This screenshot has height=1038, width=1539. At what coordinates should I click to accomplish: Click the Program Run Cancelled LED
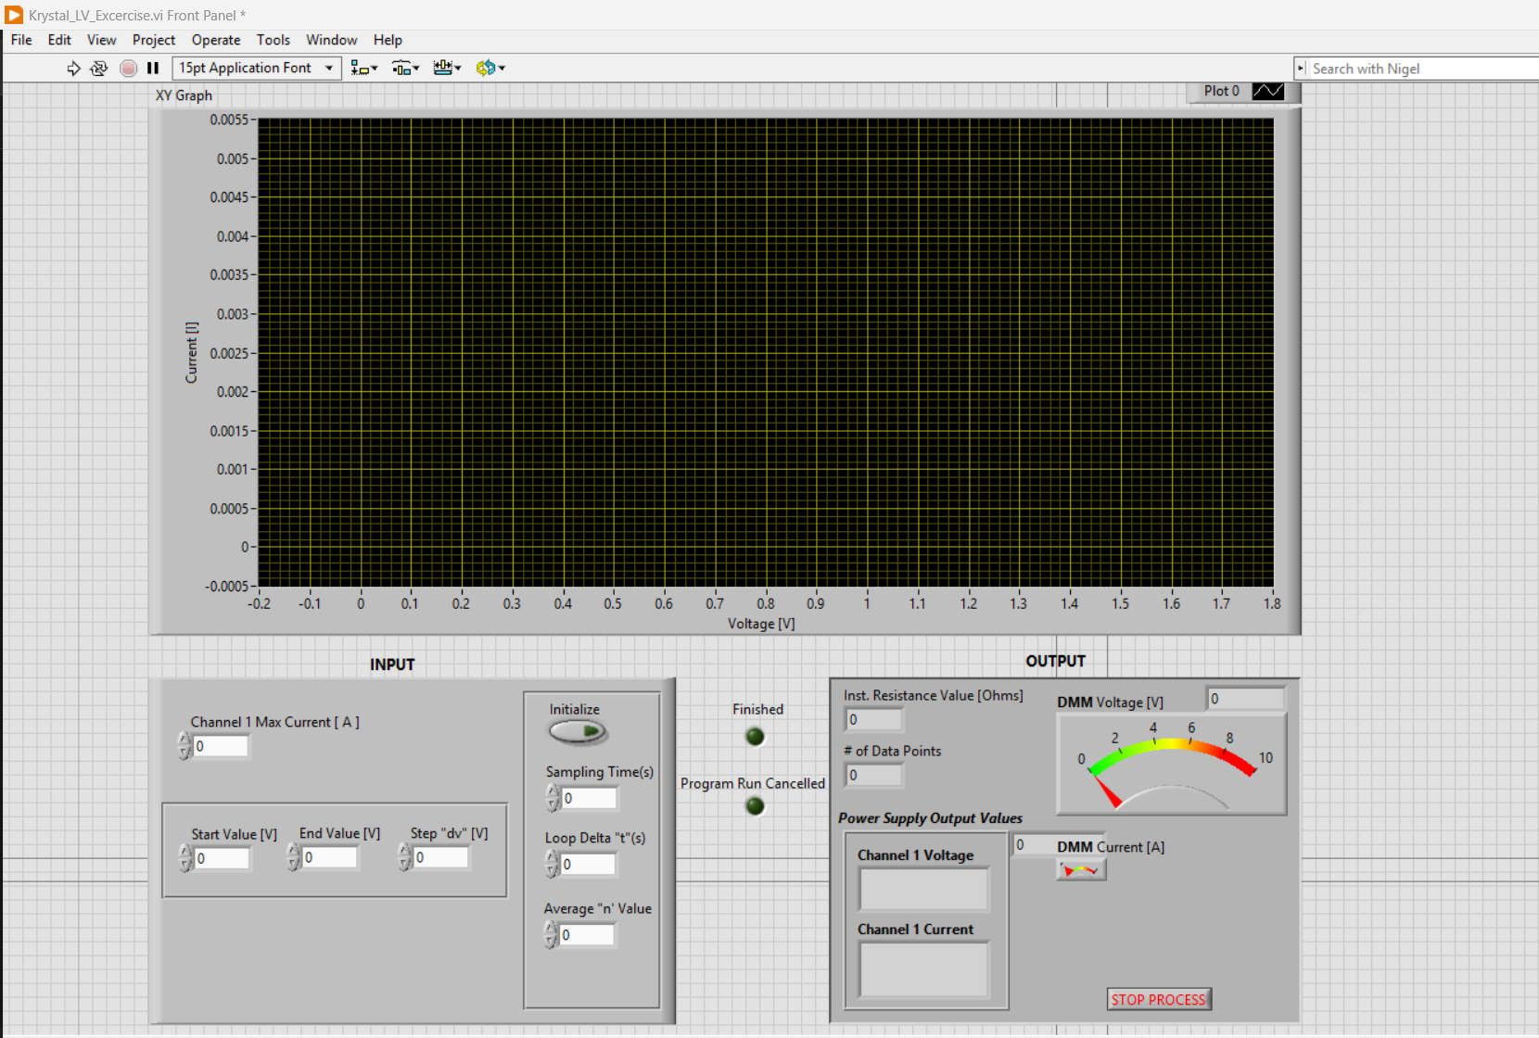pos(756,806)
